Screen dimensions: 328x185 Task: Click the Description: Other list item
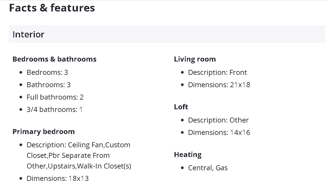pyautogui.click(x=218, y=120)
